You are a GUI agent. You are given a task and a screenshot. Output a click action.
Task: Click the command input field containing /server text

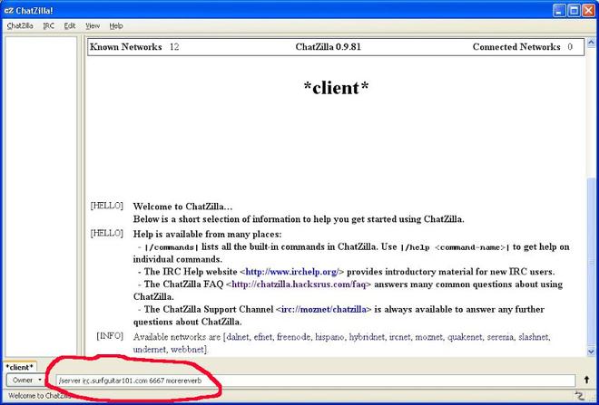(316, 381)
